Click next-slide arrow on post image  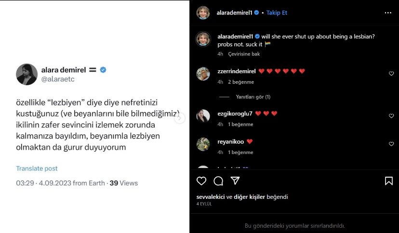179,117
